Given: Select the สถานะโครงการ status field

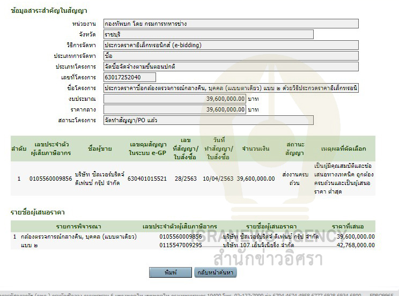Looking at the screenshot, I should click(209, 120).
